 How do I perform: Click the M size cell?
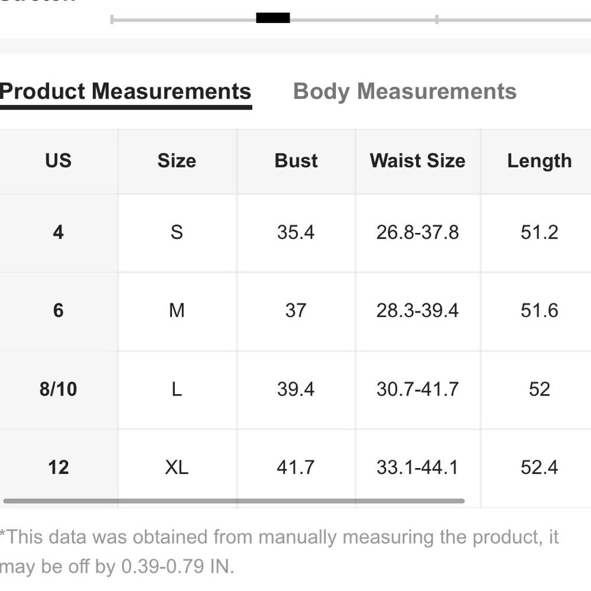coord(177,311)
